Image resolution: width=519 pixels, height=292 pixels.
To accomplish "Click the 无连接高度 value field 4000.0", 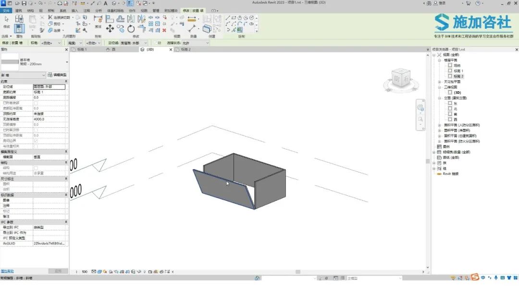I will coord(49,119).
